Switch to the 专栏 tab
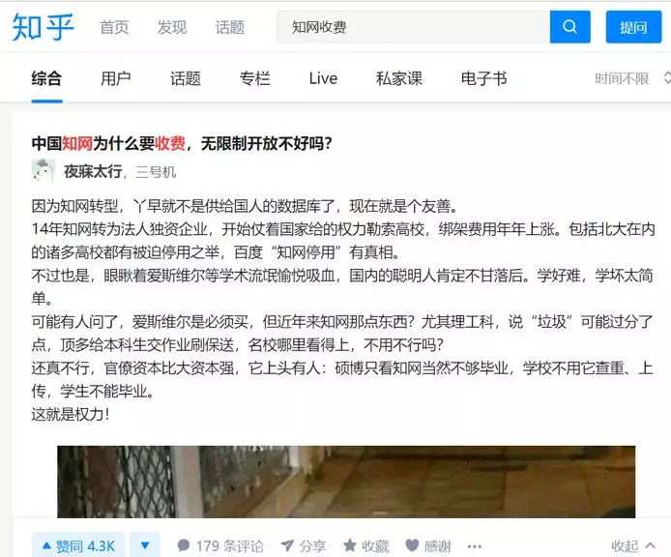This screenshot has height=557, width=671. 255,78
